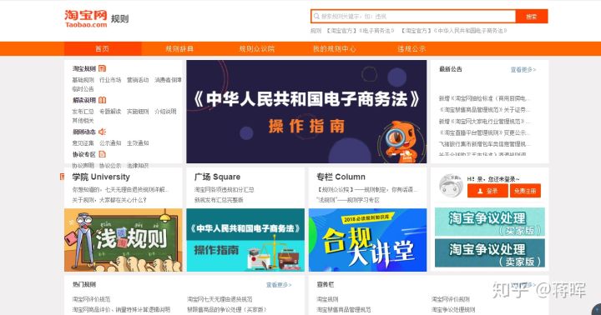Open the teal 电子商务法 操作指南 thumbnail

click(245, 240)
